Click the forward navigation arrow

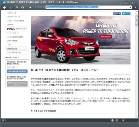click(10, 8)
